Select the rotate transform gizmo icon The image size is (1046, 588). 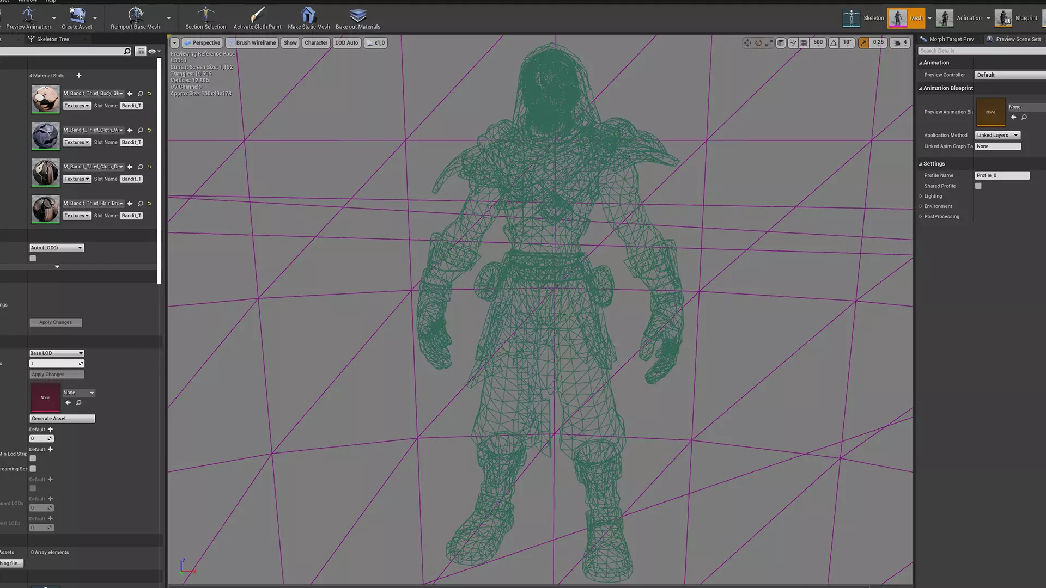[758, 42]
